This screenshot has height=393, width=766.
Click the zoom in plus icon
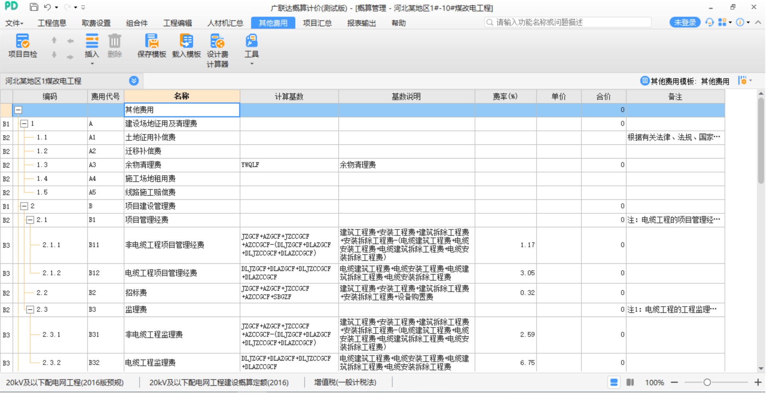[758, 383]
